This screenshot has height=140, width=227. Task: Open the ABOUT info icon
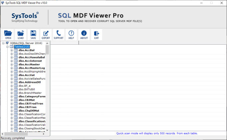(x=84, y=35)
